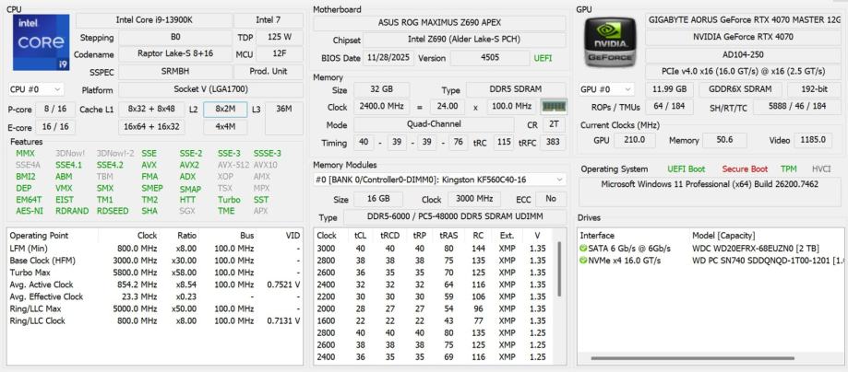Image resolution: width=848 pixels, height=372 pixels.
Task: Click the Operating Point column header
Action: click(x=39, y=236)
